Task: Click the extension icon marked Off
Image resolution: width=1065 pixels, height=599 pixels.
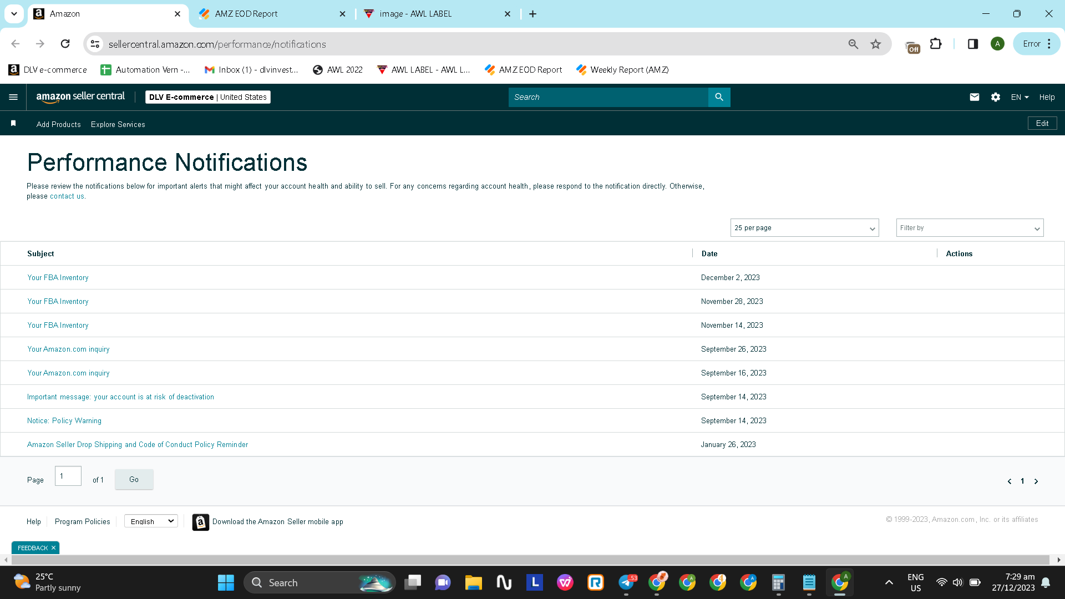Action: [x=912, y=47]
